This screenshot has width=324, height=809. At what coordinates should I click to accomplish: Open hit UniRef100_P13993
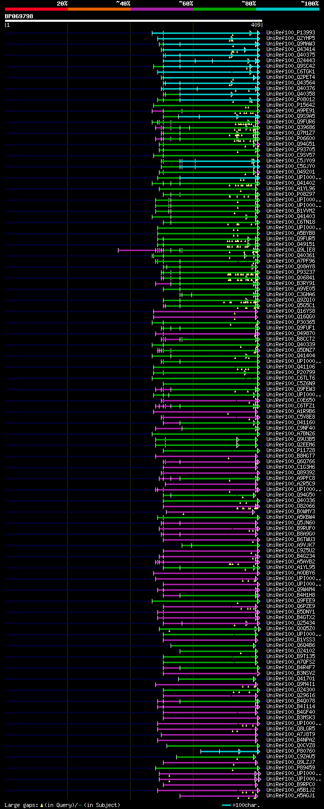point(291,33)
